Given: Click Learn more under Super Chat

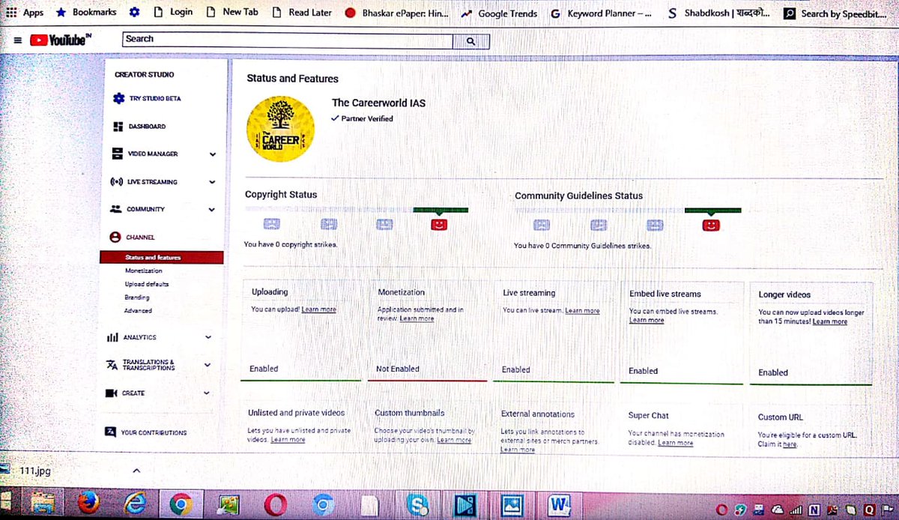Looking at the screenshot, I should (x=675, y=443).
